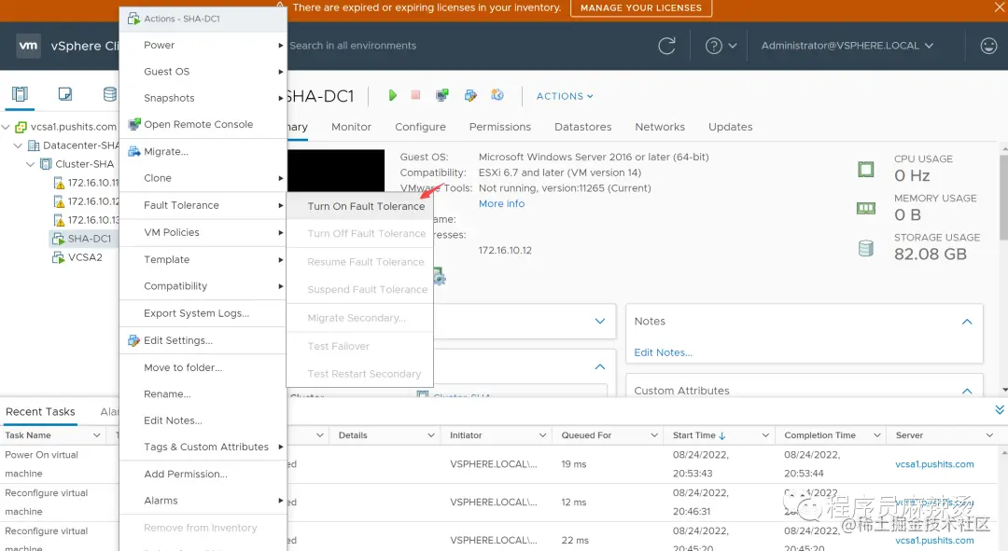Image resolution: width=1008 pixels, height=551 pixels.
Task: Switch to the Updates tab
Action: coord(730,127)
